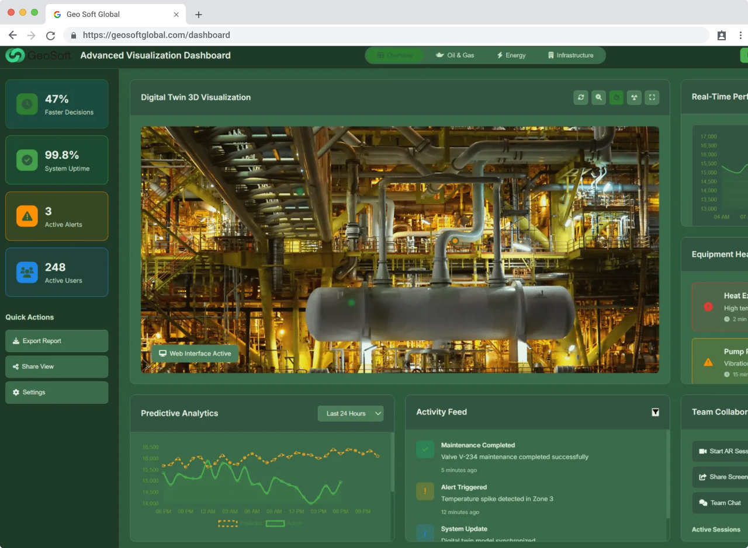The image size is (748, 548).
Task: Click the exclamation icon beside Alert Triggered
Action: click(425, 491)
